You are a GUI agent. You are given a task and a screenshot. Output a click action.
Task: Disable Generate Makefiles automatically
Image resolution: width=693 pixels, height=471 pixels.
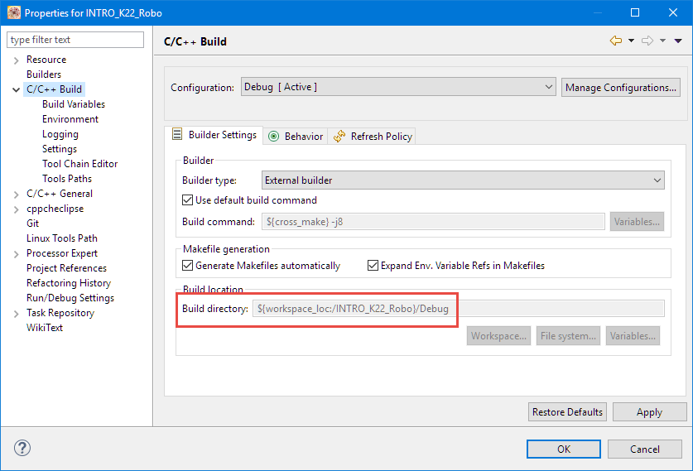188,266
